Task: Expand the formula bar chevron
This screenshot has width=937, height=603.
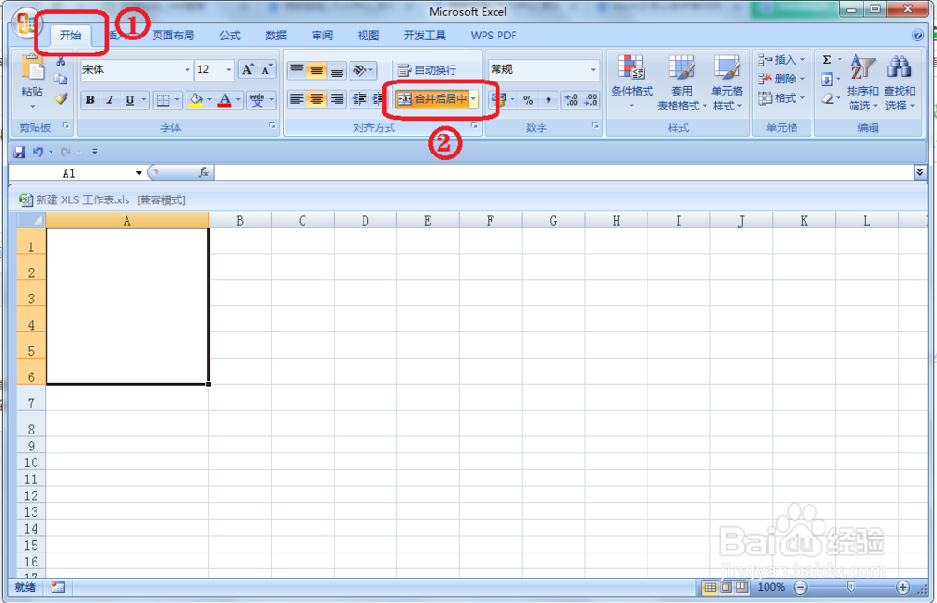Action: pos(920,172)
